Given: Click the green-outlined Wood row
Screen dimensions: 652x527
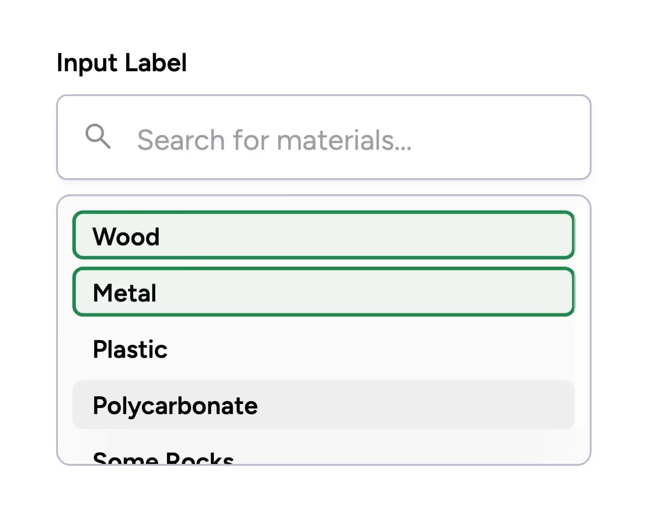Looking at the screenshot, I should (323, 235).
